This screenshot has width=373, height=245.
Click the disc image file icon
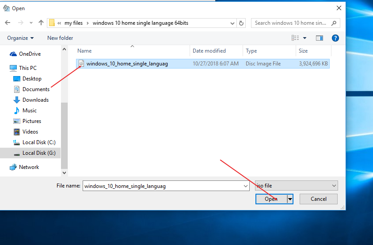pos(81,64)
